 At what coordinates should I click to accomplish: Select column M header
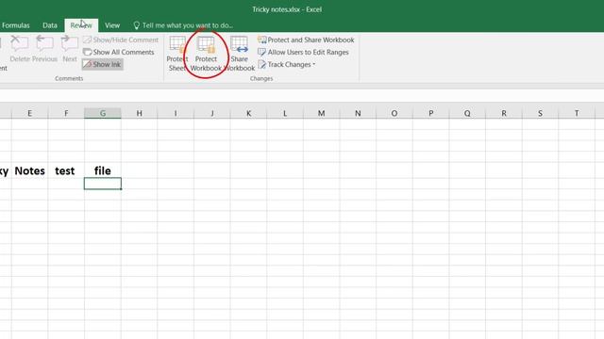click(321, 113)
